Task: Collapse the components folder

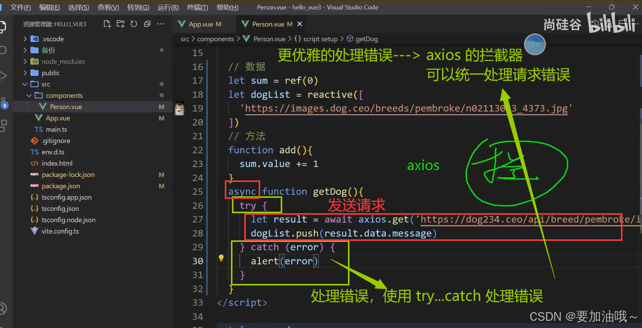Action: 29,95
